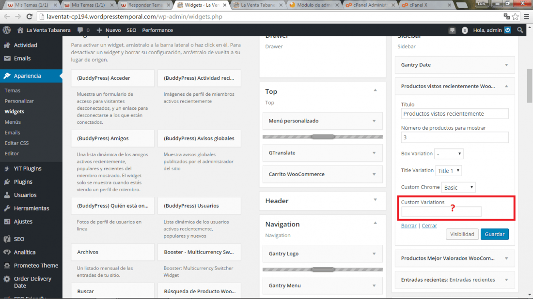Click the Plugins plug icon

pos(7,182)
